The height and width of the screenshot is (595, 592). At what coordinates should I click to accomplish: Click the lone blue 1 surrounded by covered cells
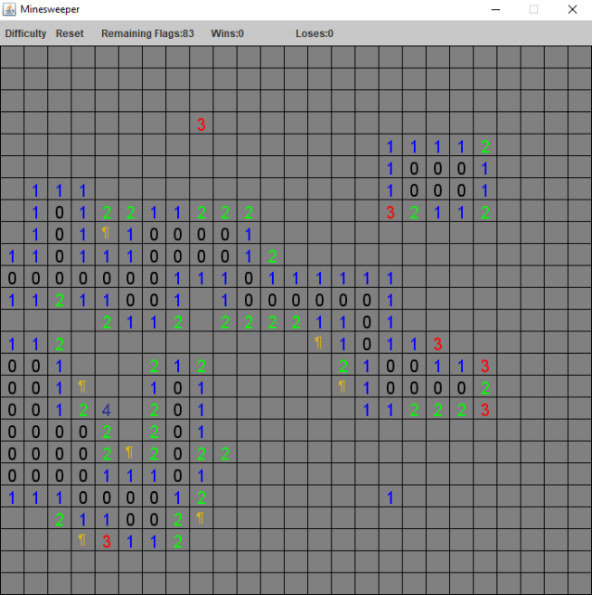click(x=390, y=497)
